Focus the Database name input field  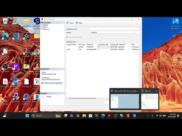pos(115,29)
